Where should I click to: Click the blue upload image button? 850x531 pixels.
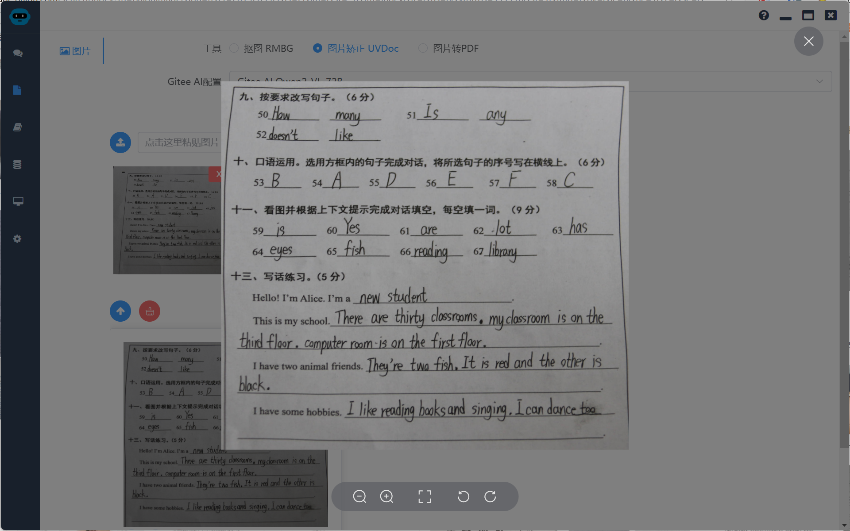coord(120,142)
